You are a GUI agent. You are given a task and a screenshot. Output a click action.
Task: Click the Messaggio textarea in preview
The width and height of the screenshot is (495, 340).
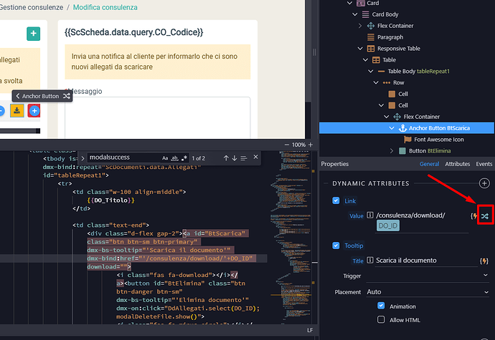158,117
